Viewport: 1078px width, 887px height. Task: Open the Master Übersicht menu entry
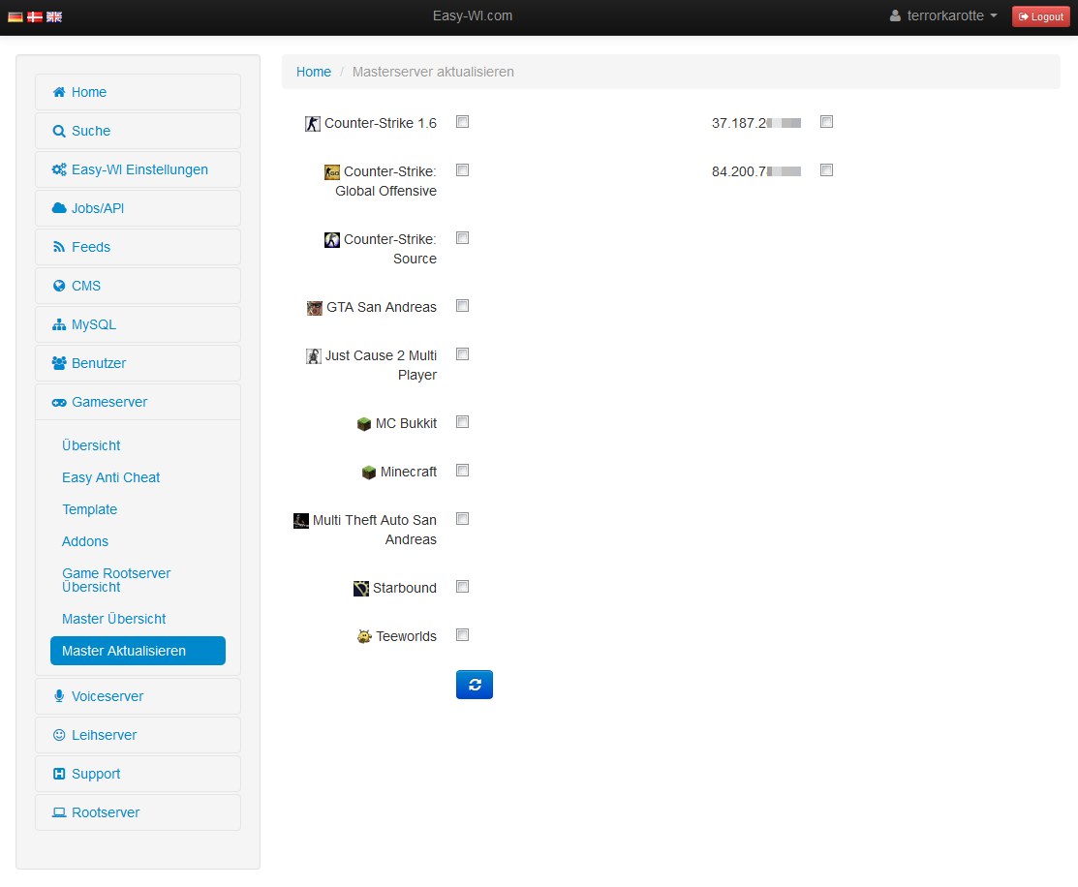tap(113, 619)
